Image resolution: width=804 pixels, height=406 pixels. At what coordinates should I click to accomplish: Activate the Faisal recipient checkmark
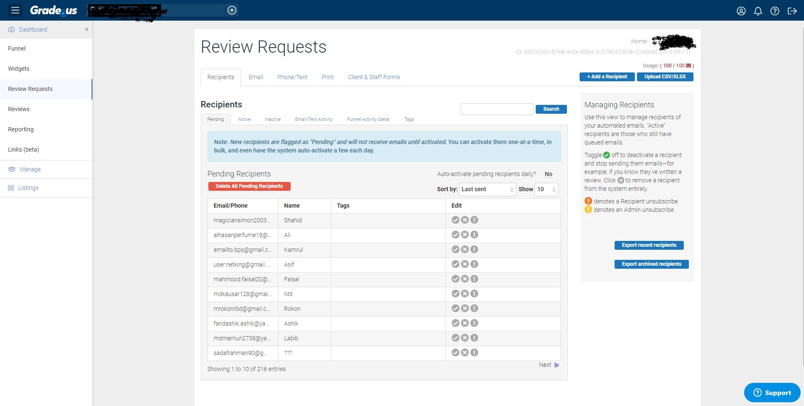point(456,279)
